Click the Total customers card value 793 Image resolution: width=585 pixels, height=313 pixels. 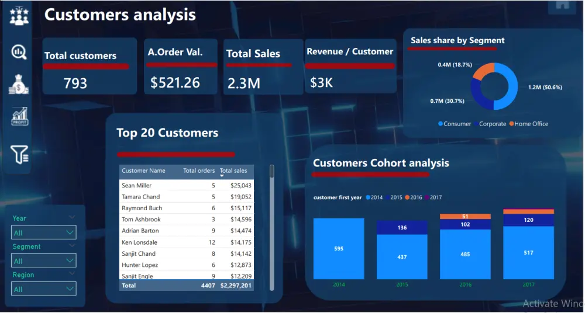click(x=75, y=83)
